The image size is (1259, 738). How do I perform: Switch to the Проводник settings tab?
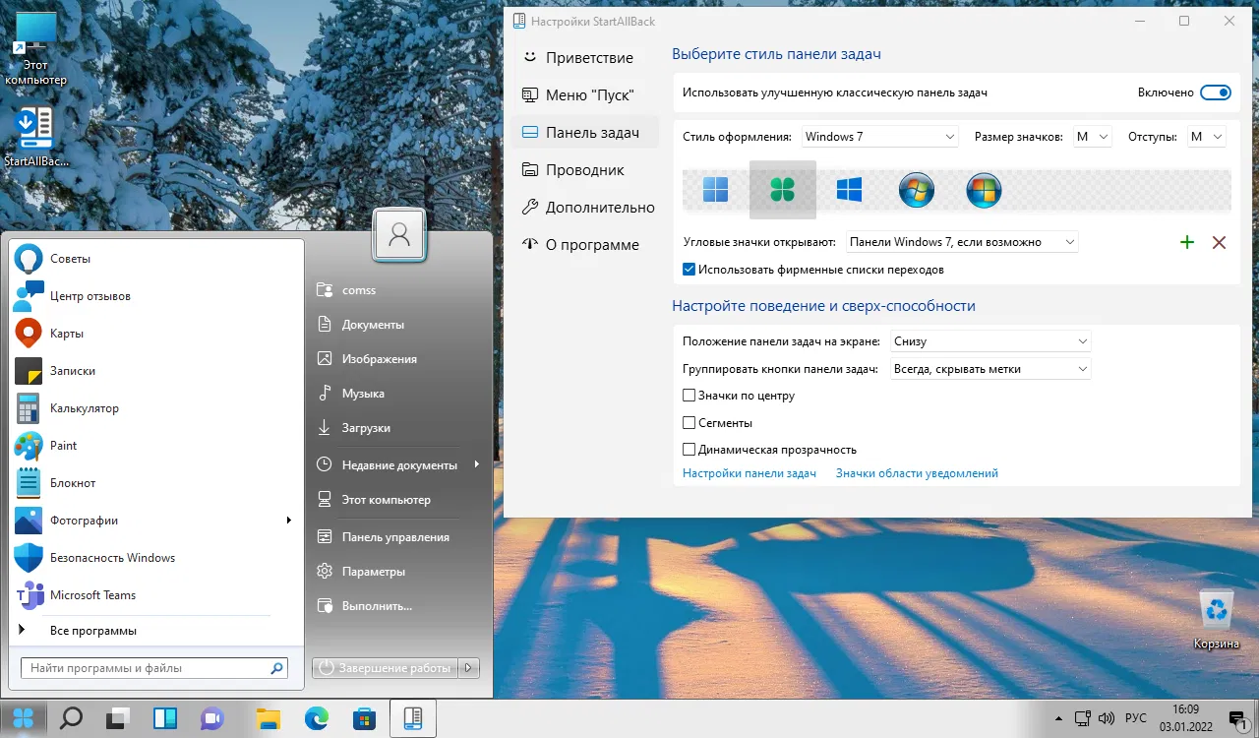[584, 170]
